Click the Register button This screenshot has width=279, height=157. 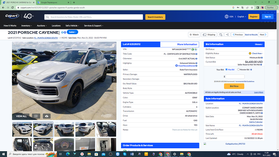pos(254,17)
